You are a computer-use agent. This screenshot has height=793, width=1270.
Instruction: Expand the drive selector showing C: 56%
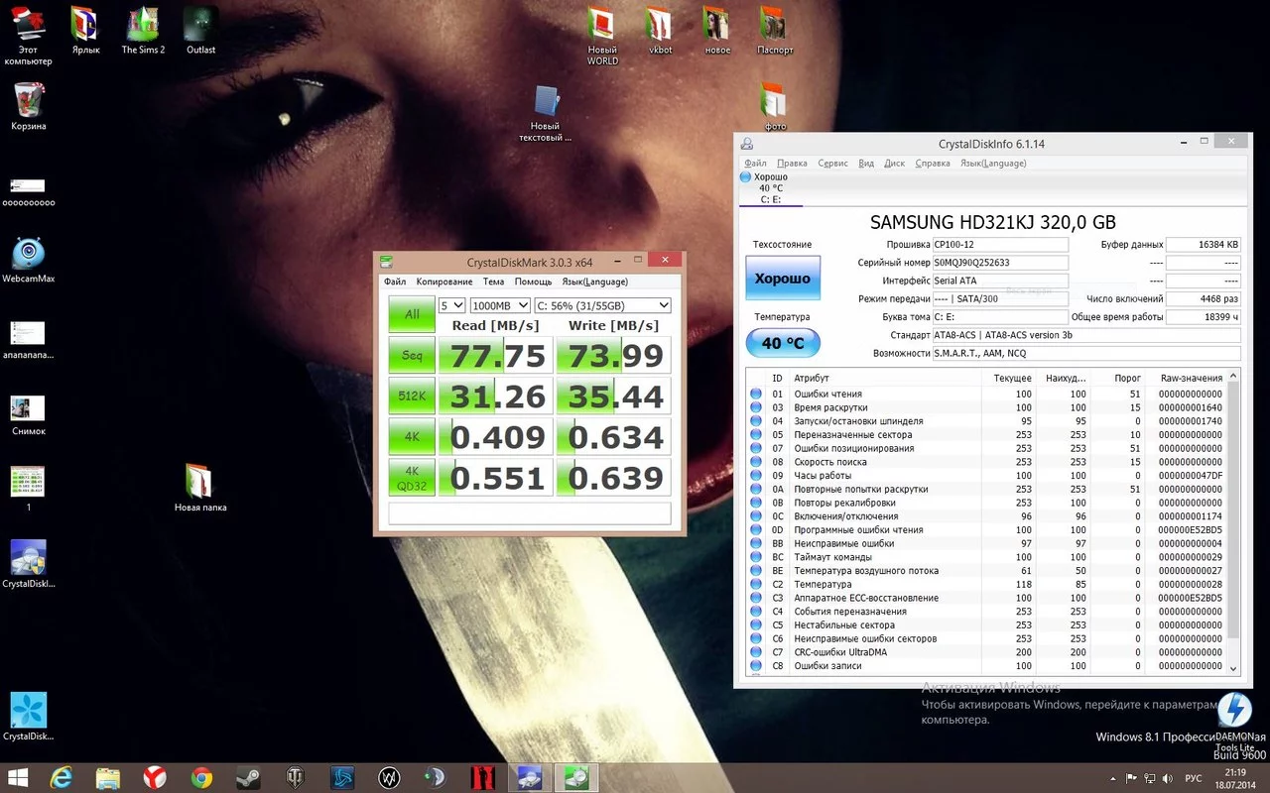[x=602, y=305]
